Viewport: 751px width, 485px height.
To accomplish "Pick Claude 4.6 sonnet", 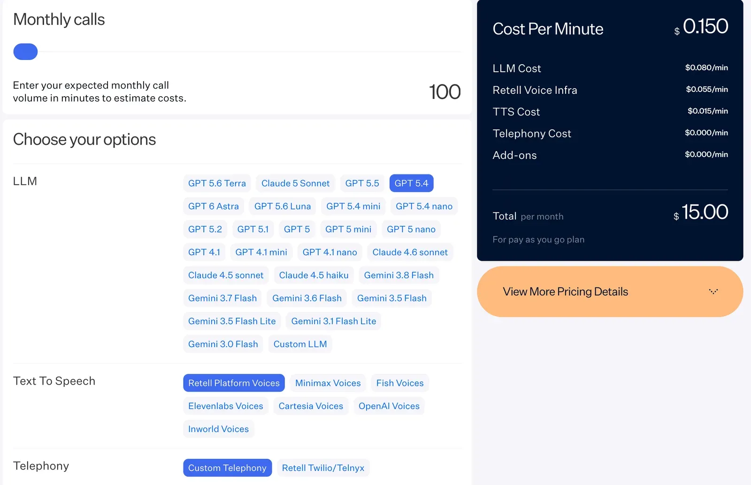I will pos(410,252).
